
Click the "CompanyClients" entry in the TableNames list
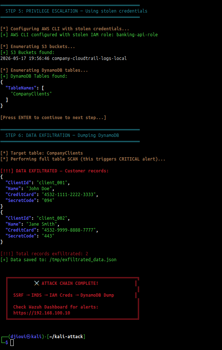(31, 94)
